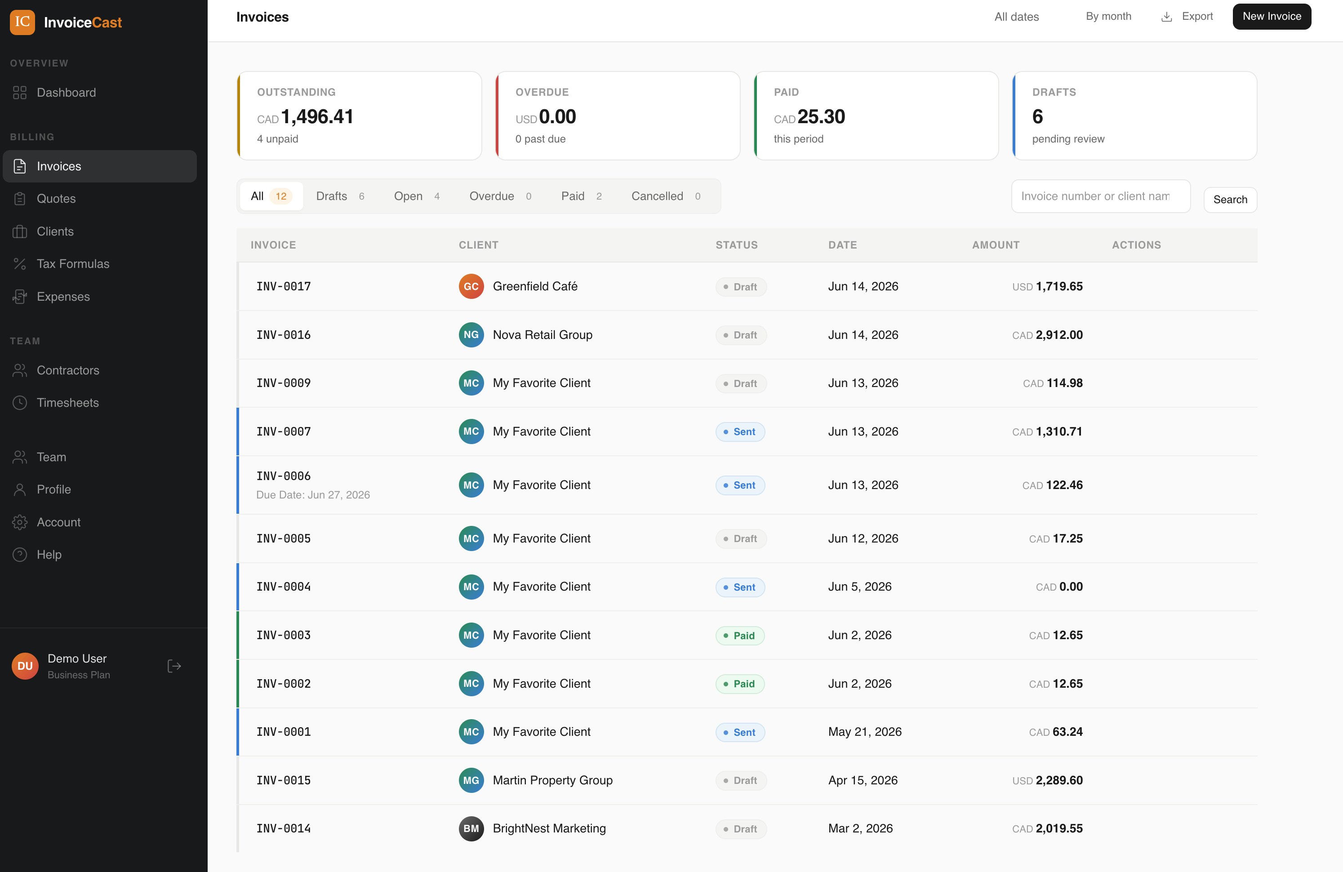Image resolution: width=1343 pixels, height=872 pixels.
Task: Click the Drafts summary card
Action: tap(1135, 116)
